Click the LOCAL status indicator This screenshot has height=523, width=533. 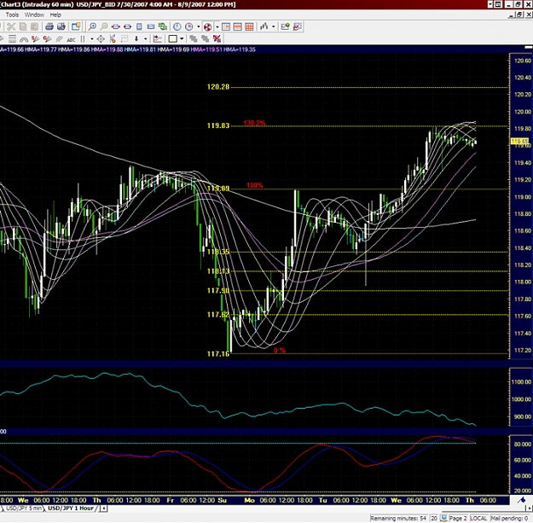478,518
